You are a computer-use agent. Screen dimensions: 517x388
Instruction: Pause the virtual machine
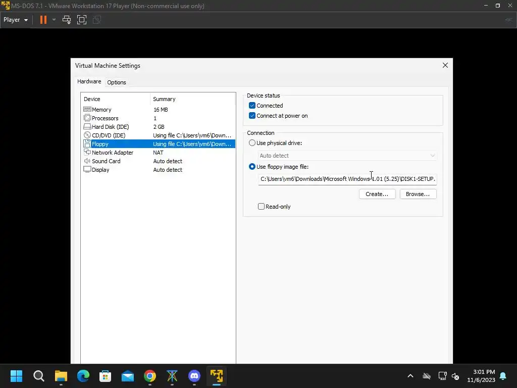pyautogui.click(x=43, y=20)
